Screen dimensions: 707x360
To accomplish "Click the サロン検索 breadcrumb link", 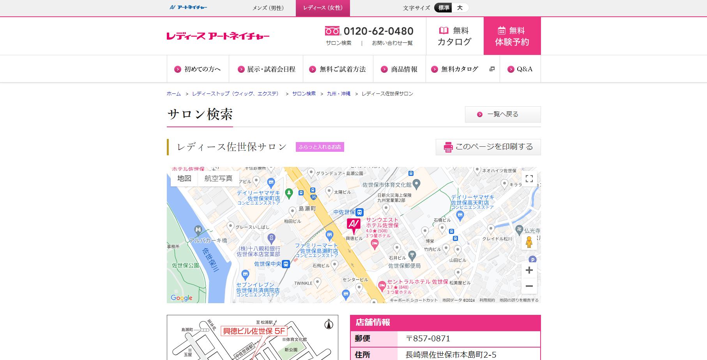I will pos(304,94).
